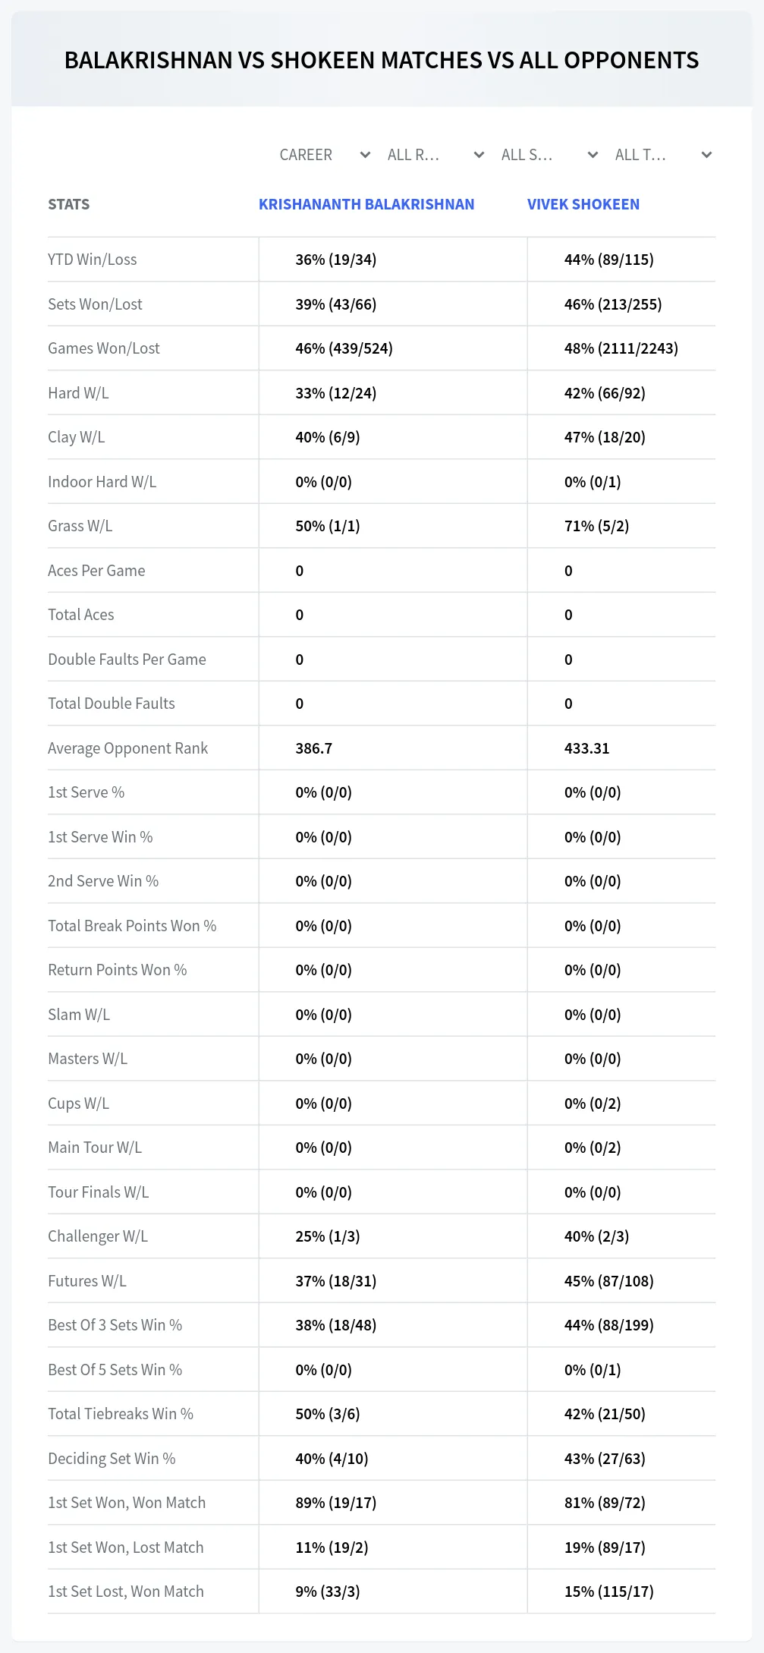
Task: Expand the ALL R… filter dropdown
Action: [x=435, y=155]
